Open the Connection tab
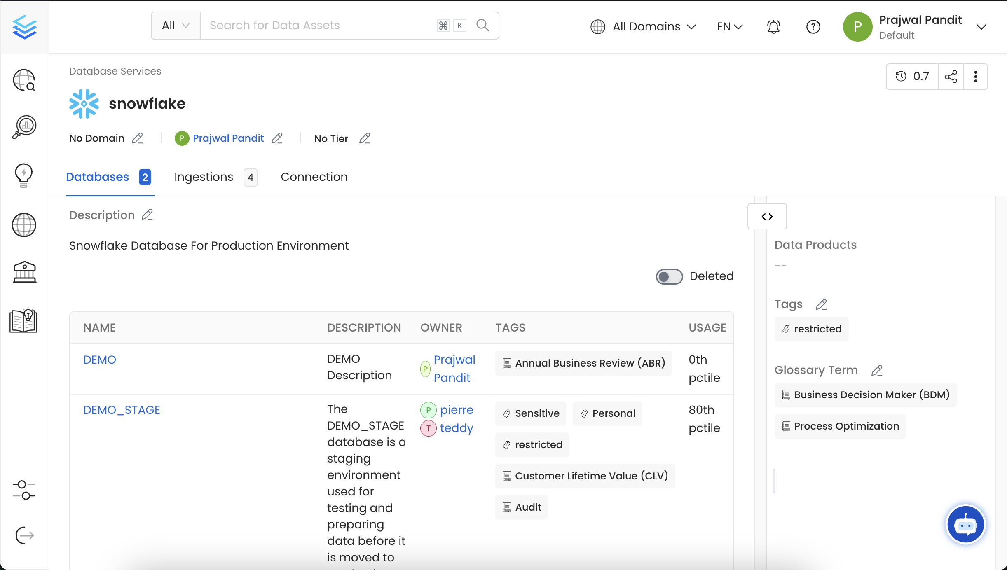The width and height of the screenshot is (1007, 570). tap(314, 177)
